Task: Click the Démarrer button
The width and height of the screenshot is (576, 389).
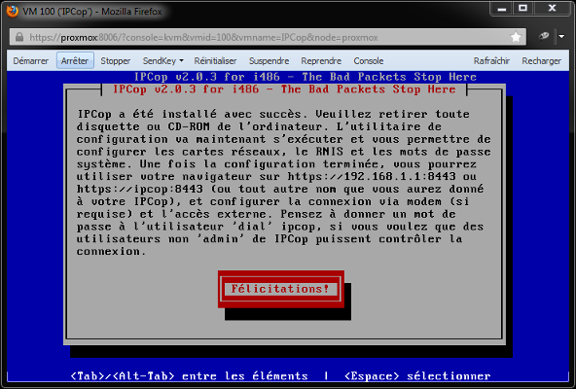Action: pyautogui.click(x=31, y=61)
